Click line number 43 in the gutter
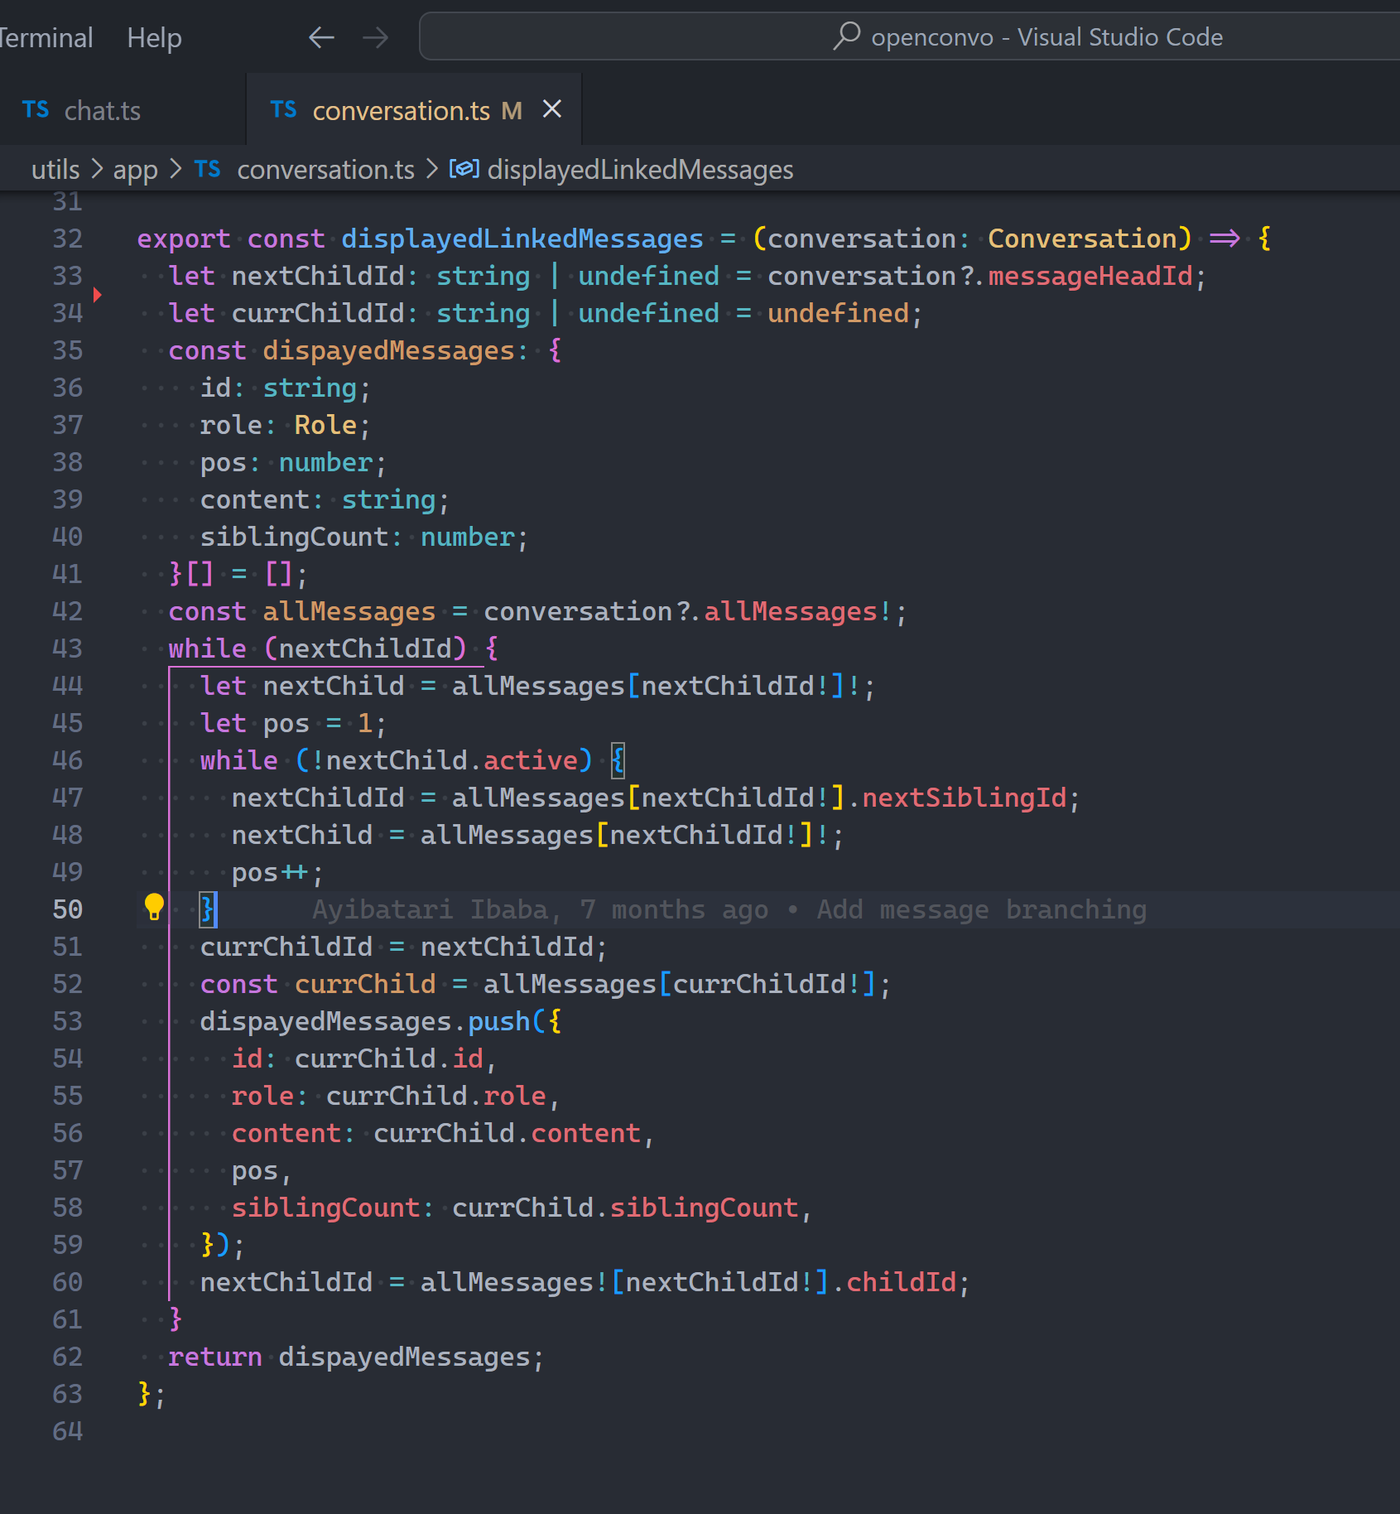The image size is (1400, 1514). pos(68,649)
